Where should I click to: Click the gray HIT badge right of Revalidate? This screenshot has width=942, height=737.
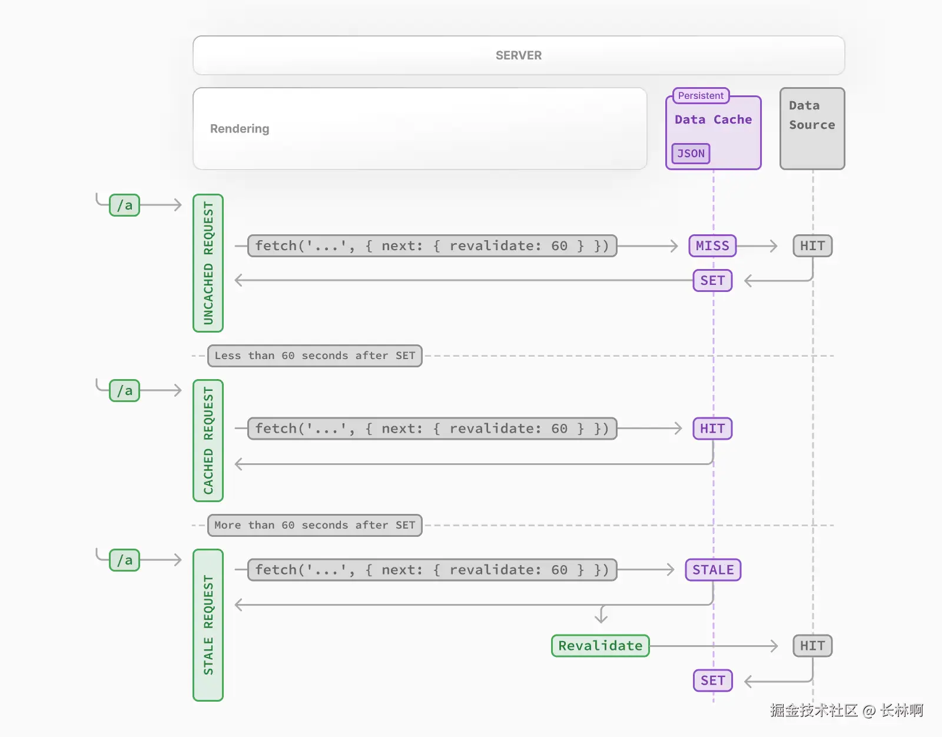tap(812, 646)
